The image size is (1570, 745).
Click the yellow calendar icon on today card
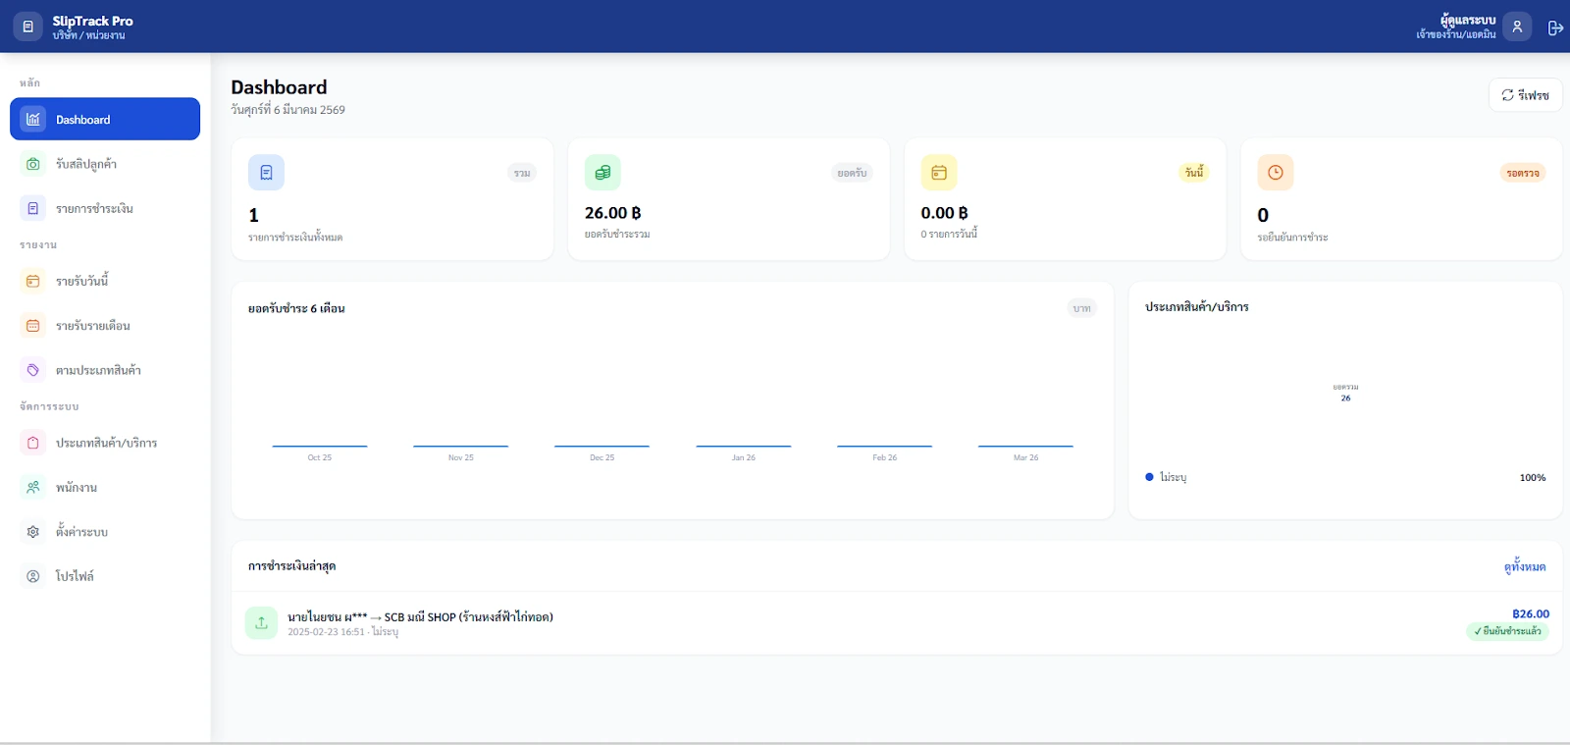click(939, 173)
